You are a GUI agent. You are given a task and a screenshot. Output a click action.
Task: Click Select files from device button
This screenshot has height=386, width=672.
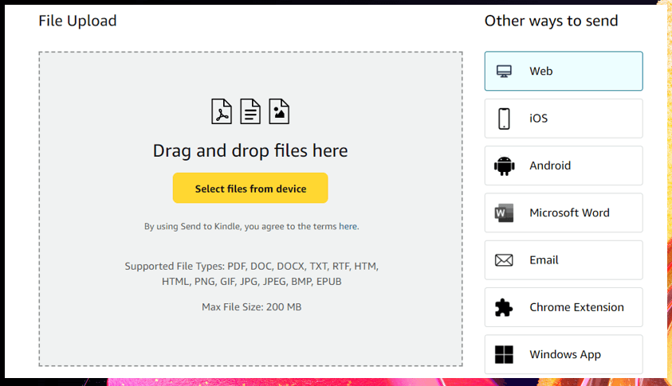pos(250,188)
